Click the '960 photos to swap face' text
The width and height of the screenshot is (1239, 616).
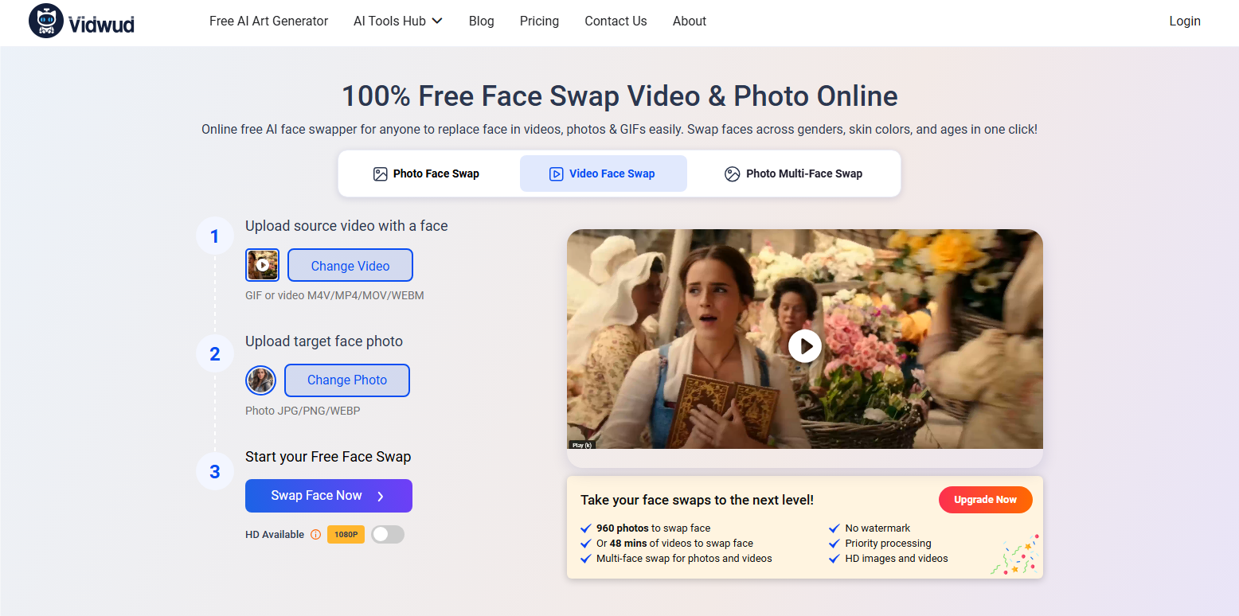(x=653, y=528)
